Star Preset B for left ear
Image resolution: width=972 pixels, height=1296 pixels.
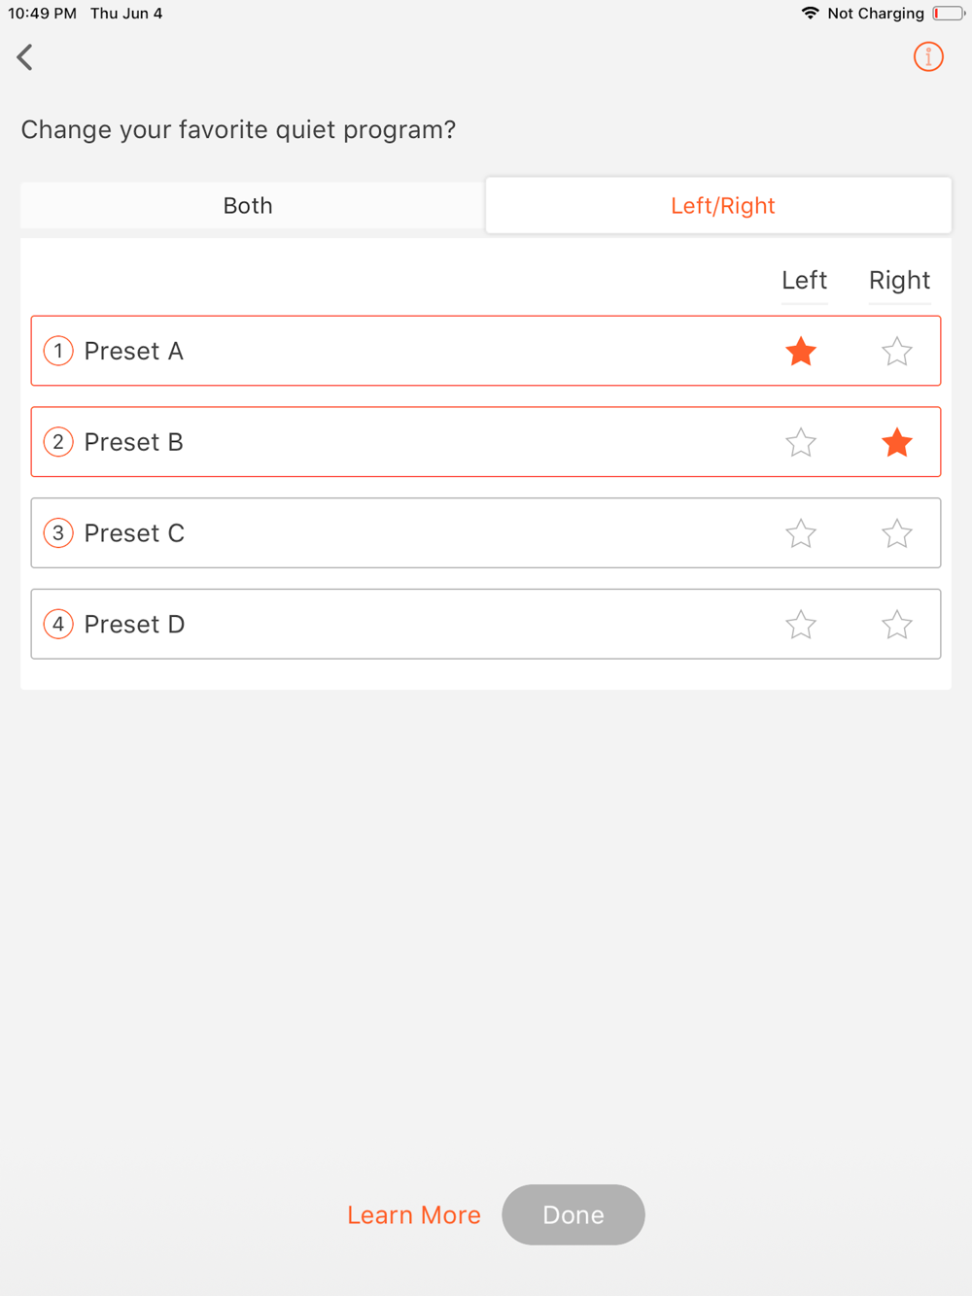pos(801,442)
